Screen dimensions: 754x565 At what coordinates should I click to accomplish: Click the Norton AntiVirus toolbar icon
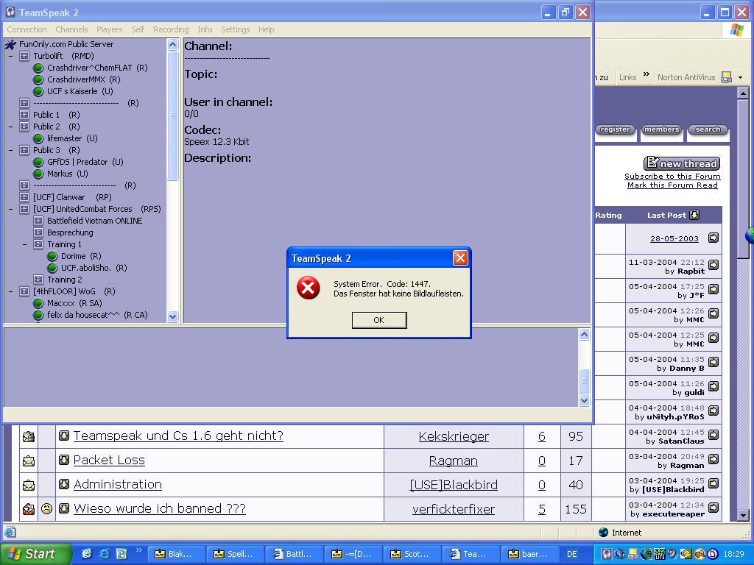click(726, 77)
